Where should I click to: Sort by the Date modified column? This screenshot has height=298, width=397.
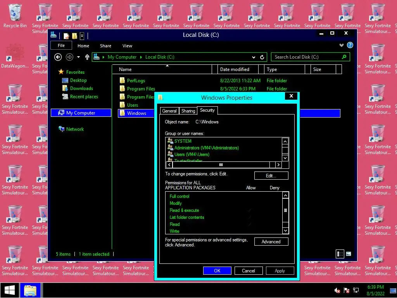(238, 69)
